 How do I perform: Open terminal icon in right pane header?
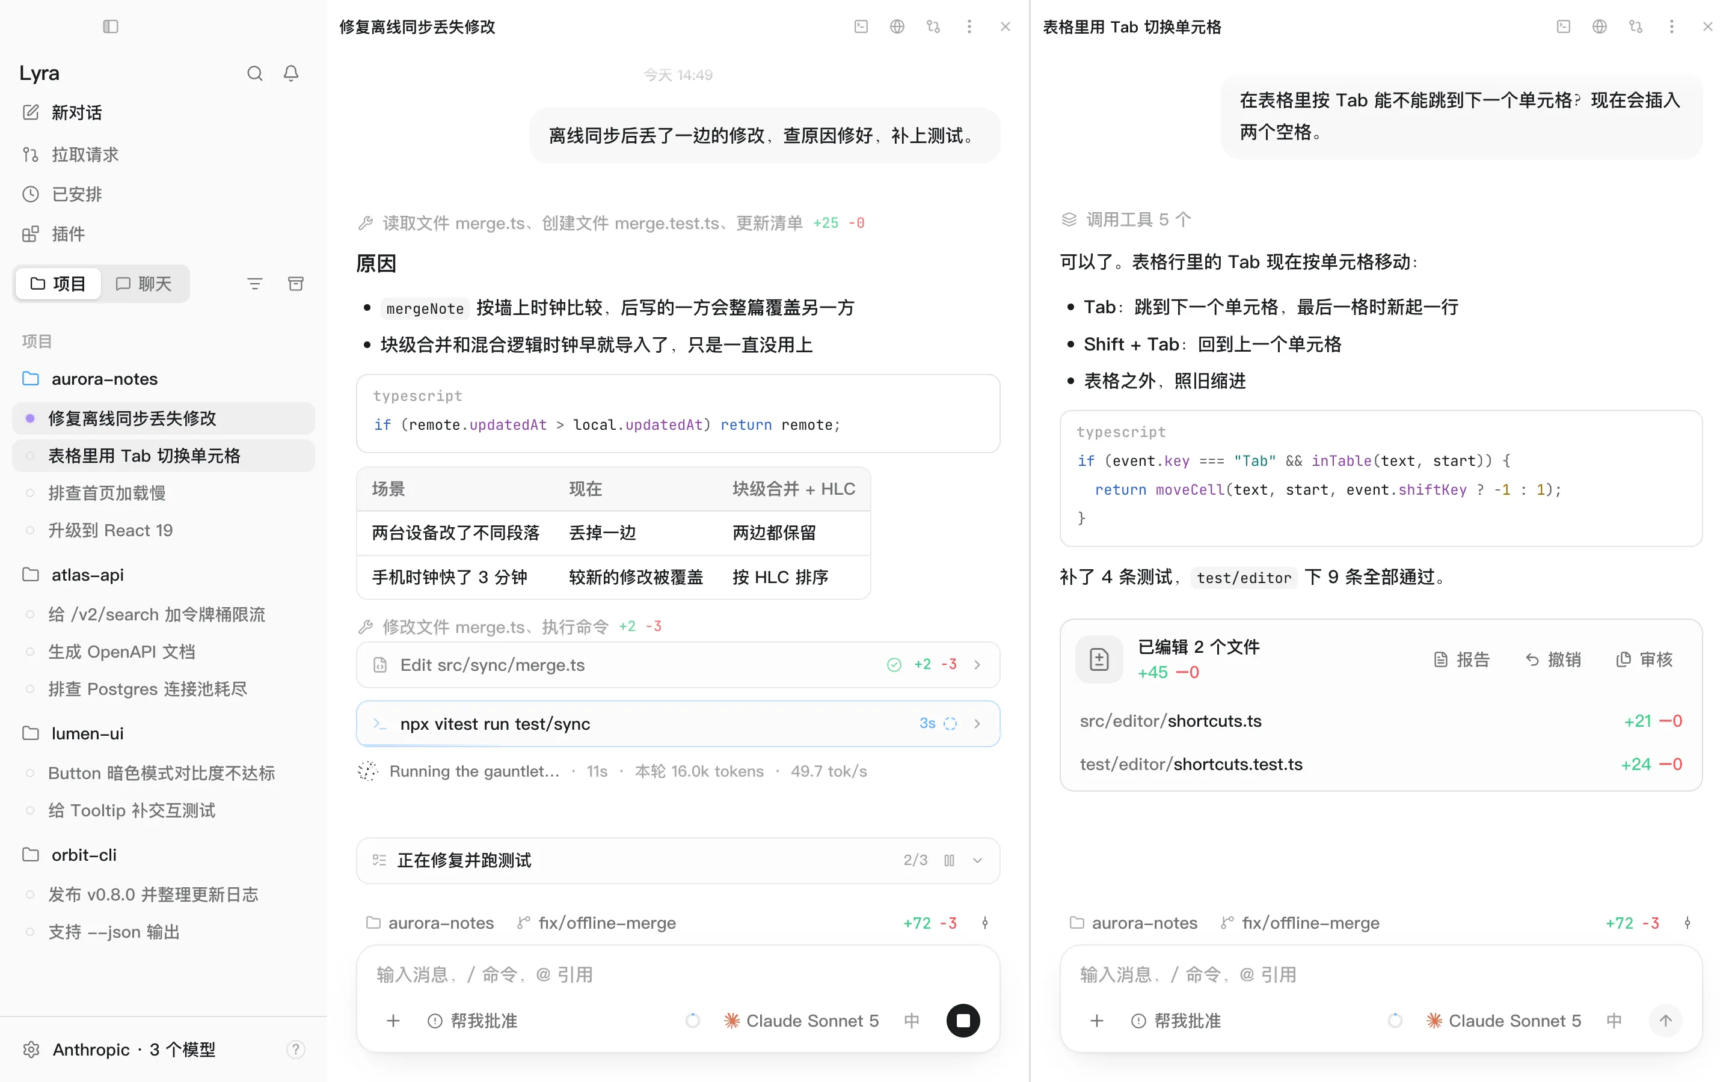click(1563, 26)
